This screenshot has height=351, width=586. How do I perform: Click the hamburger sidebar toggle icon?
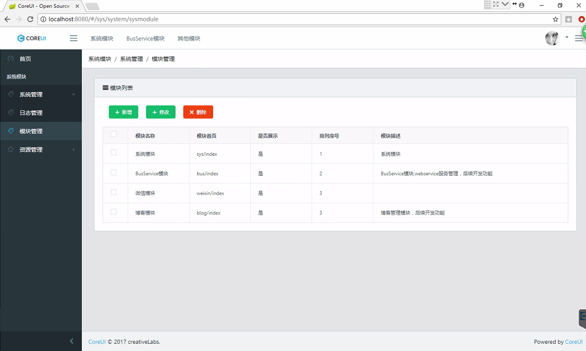(74, 39)
